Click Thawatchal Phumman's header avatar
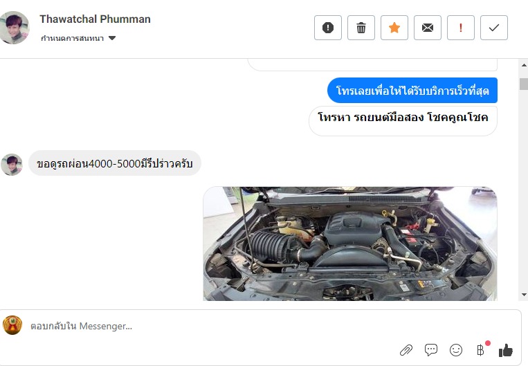The width and height of the screenshot is (528, 366). click(x=14, y=28)
